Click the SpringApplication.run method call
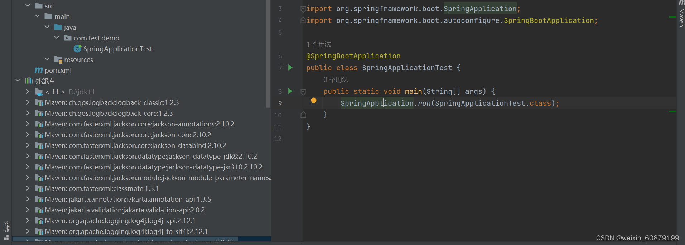 (x=424, y=103)
